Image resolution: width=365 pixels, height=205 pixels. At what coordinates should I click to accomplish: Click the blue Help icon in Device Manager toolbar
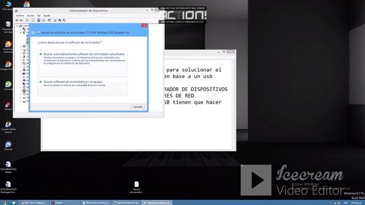[39, 20]
